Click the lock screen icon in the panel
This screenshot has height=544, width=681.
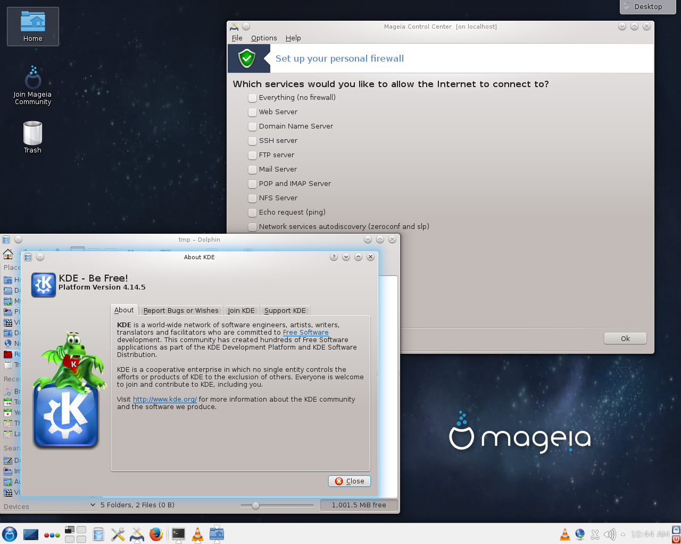pos(676,529)
